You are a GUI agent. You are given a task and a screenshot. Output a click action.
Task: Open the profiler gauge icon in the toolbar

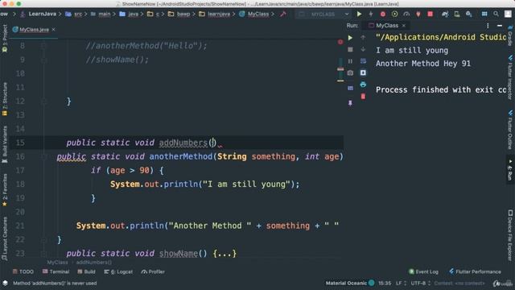(406, 14)
